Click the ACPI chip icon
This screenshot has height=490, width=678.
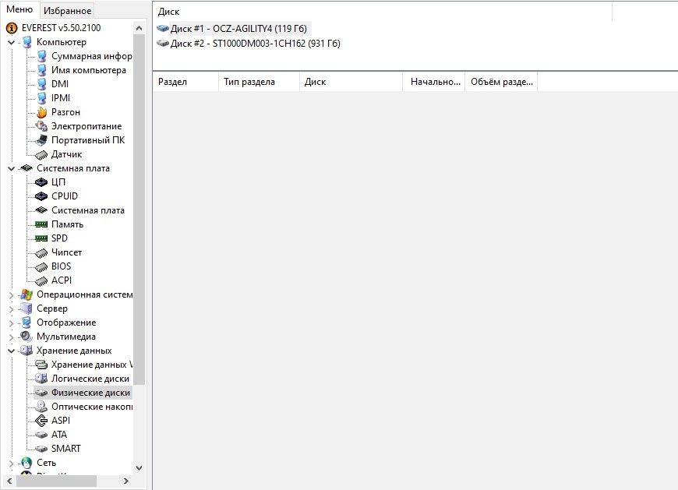pyautogui.click(x=41, y=281)
